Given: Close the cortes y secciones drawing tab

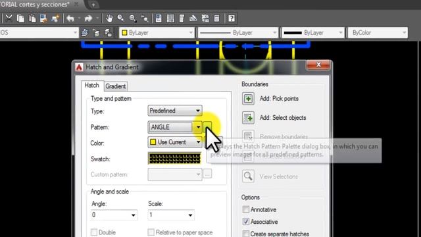Looking at the screenshot, I should coord(76,5).
